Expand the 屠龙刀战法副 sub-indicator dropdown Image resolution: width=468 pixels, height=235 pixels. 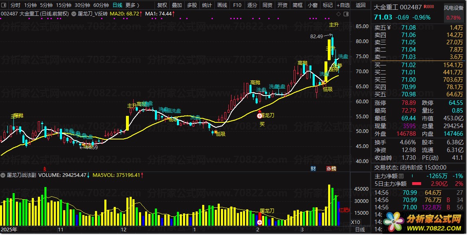(3, 175)
